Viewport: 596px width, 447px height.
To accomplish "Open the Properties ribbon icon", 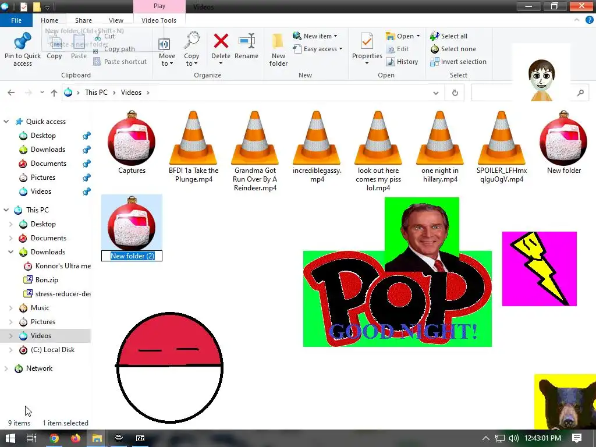I will tap(367, 41).
